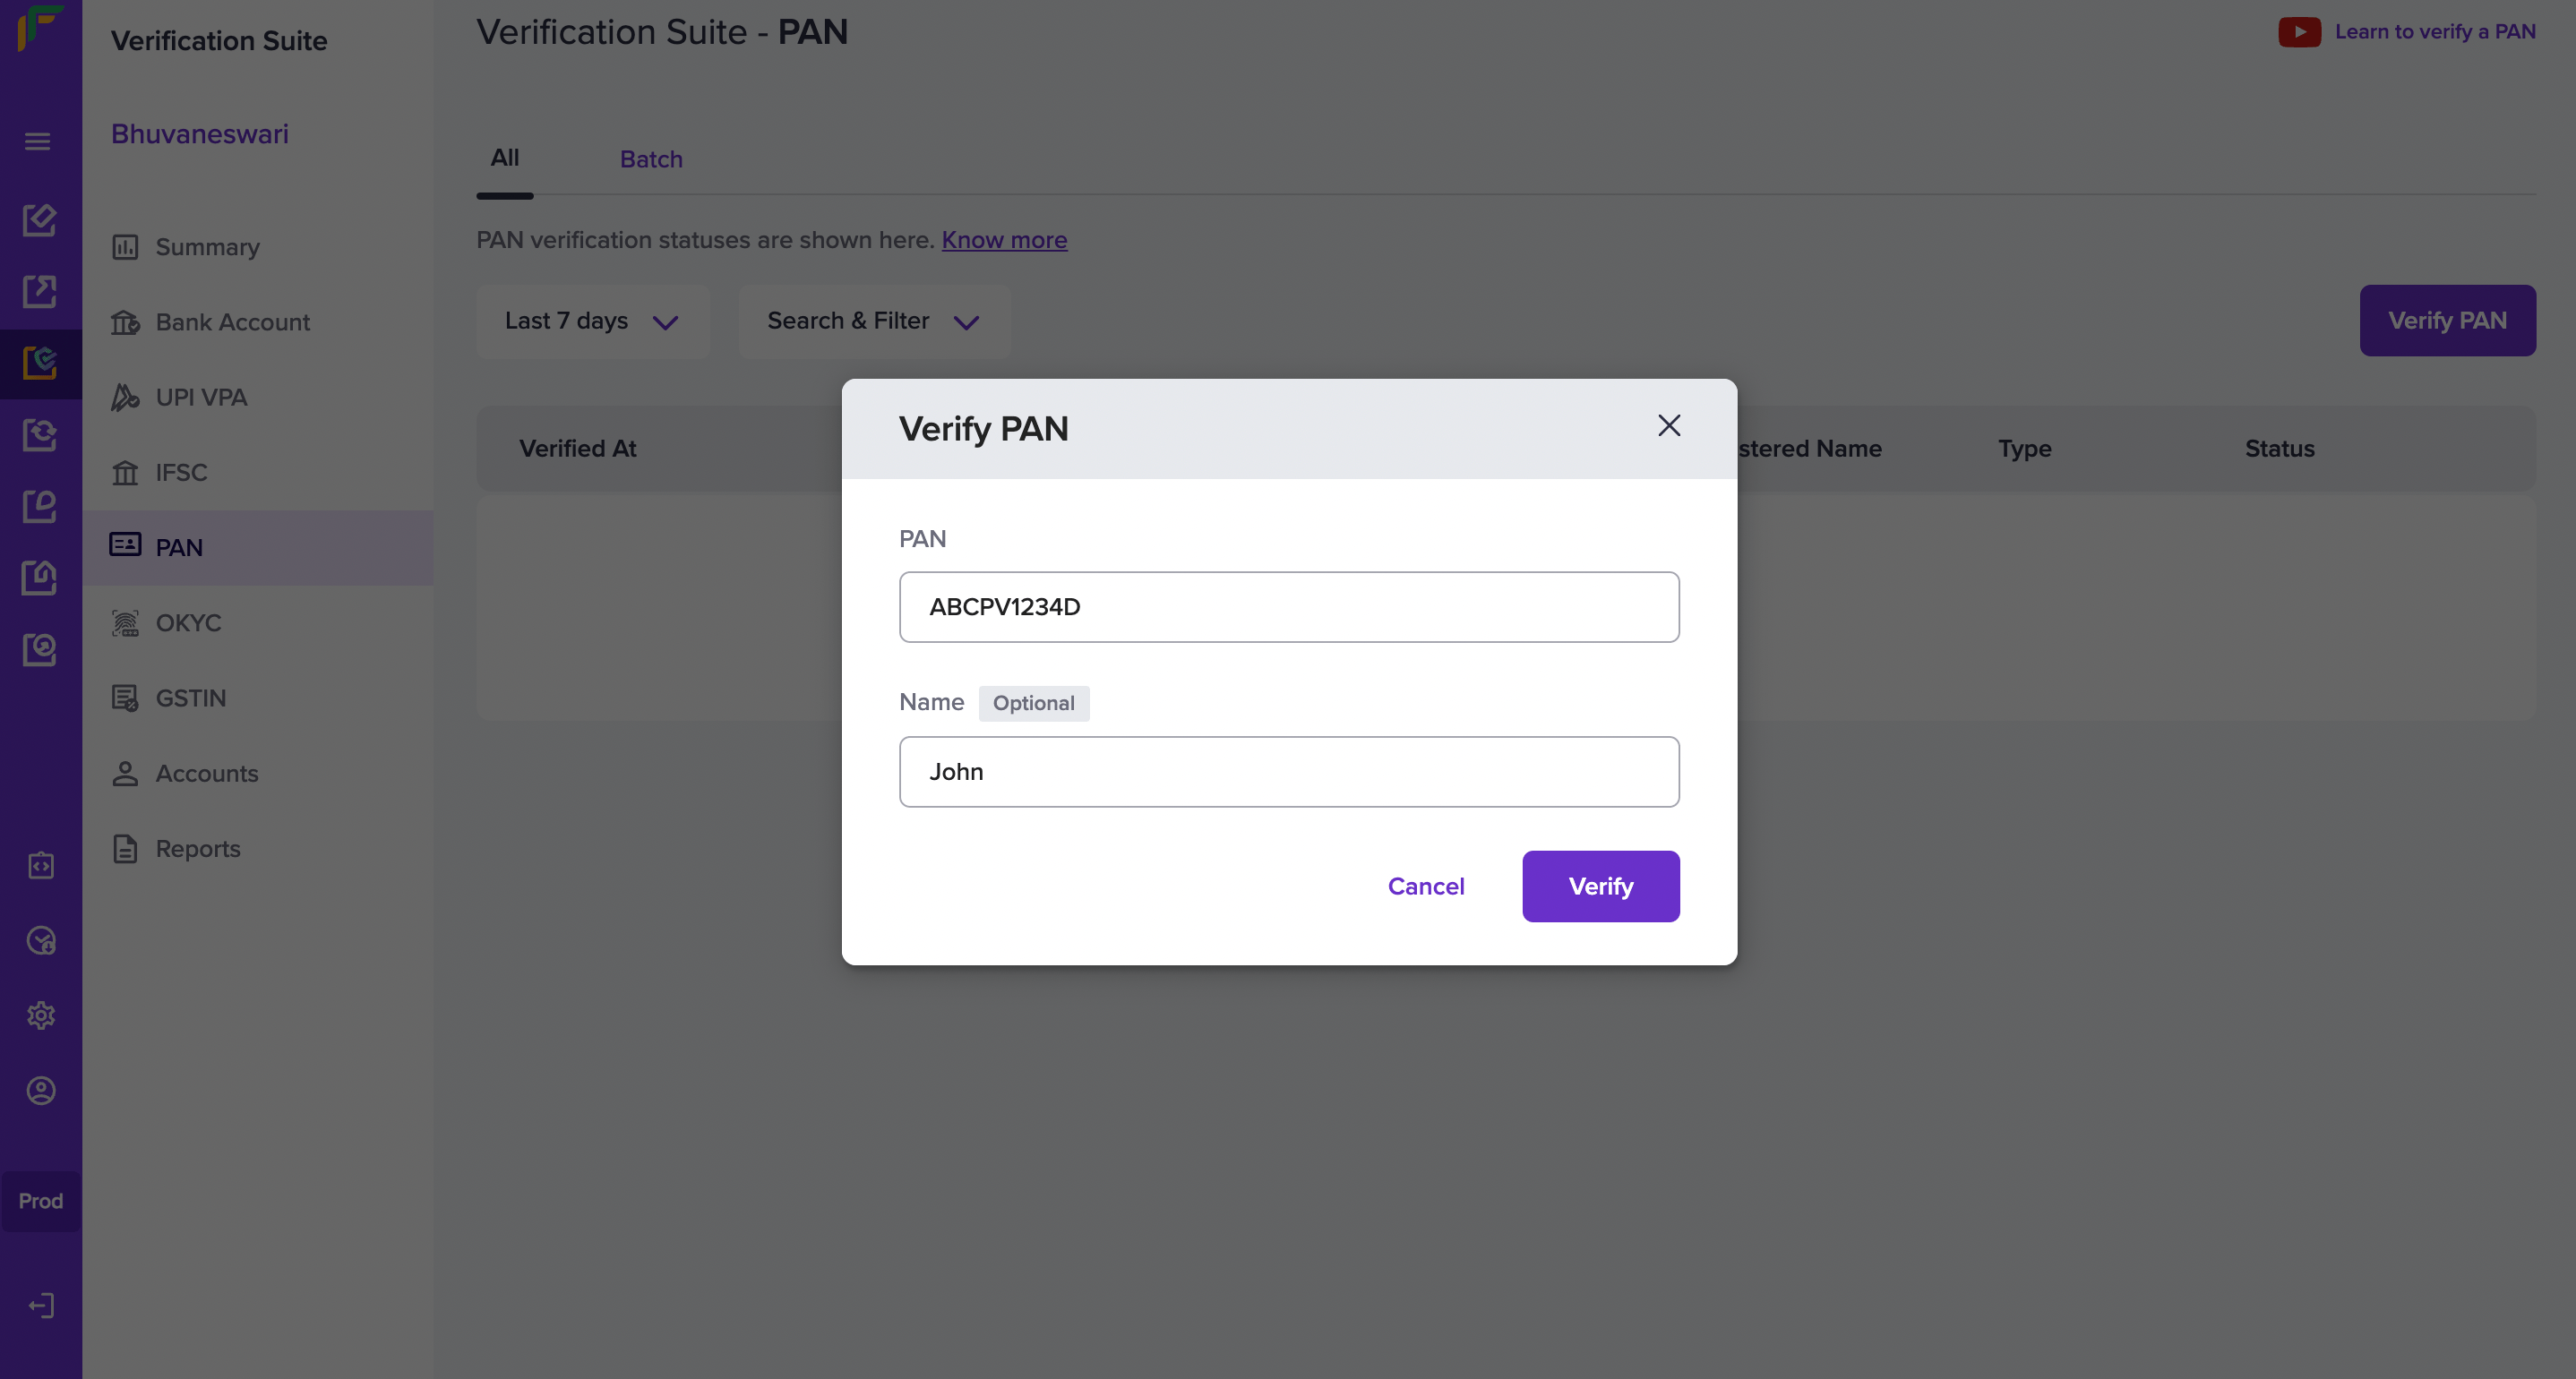Open the hamburger menu icon
Screen dimensions: 2576x1379
tap(38, 141)
